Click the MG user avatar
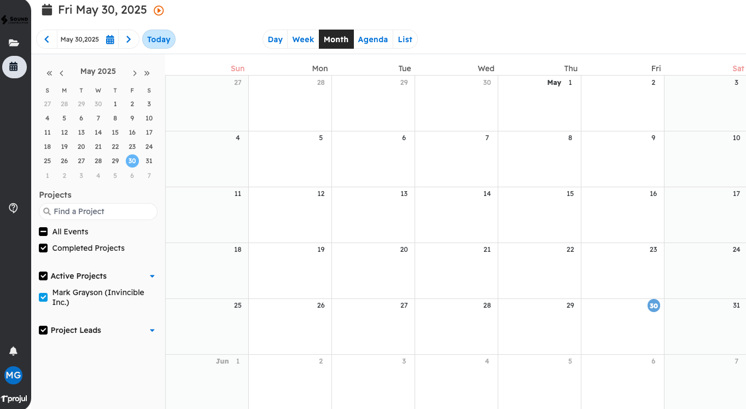 pyautogui.click(x=14, y=375)
